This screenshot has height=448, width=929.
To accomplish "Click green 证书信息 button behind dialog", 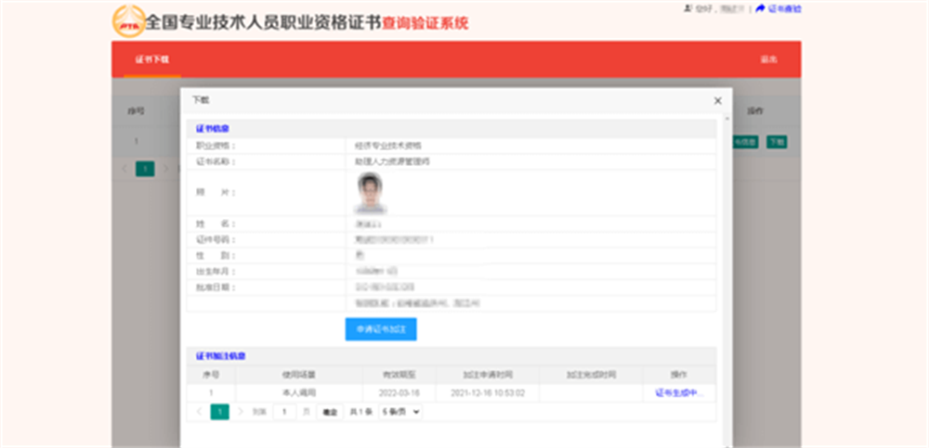I will point(745,142).
